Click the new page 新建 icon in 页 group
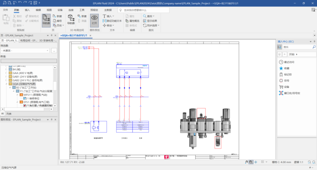Image resolution: width=317 pixels, height=170 pixels. (57, 16)
